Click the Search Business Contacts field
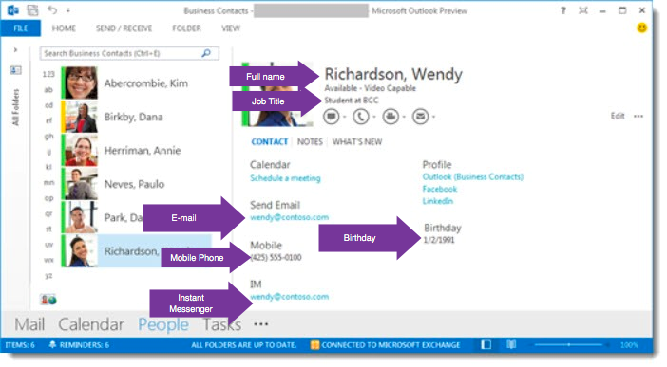This screenshot has height=367, width=667. pyautogui.click(x=130, y=53)
